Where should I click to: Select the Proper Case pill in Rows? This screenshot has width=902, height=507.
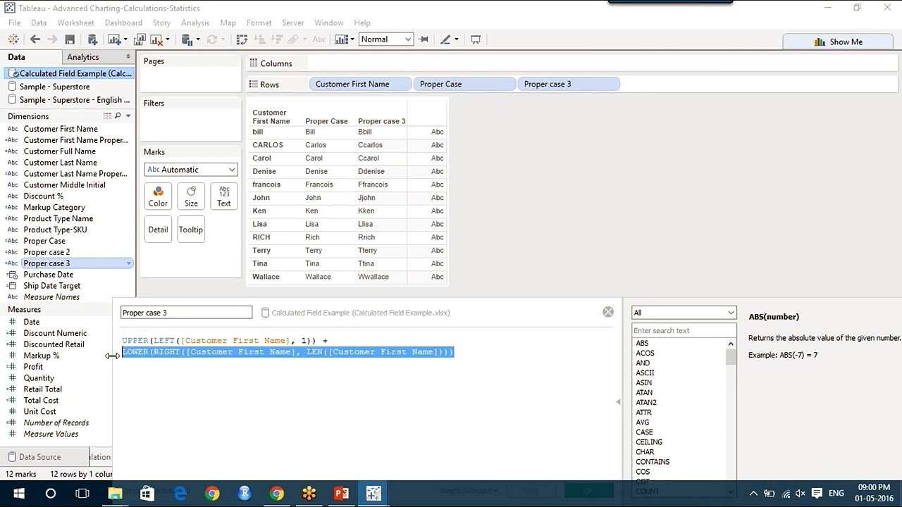coord(464,84)
